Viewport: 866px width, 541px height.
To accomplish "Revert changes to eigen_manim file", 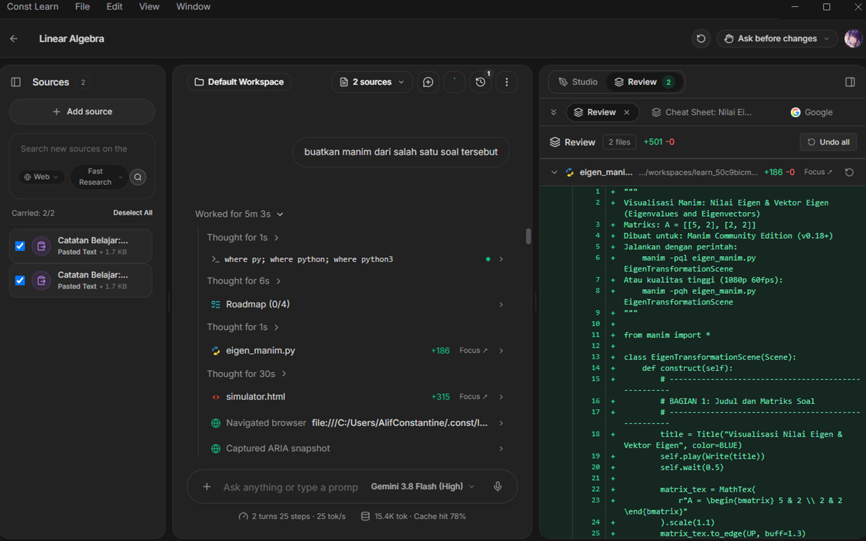I will tap(850, 172).
